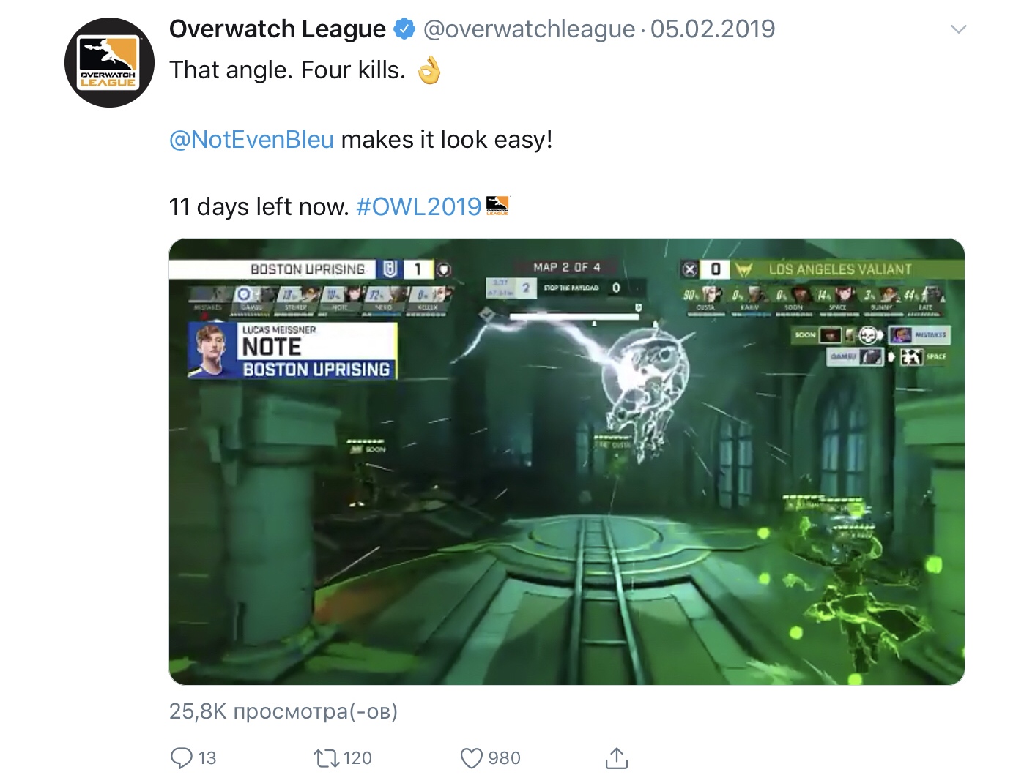Click the blue verified badge icon
1035x775 pixels.
coord(404,29)
